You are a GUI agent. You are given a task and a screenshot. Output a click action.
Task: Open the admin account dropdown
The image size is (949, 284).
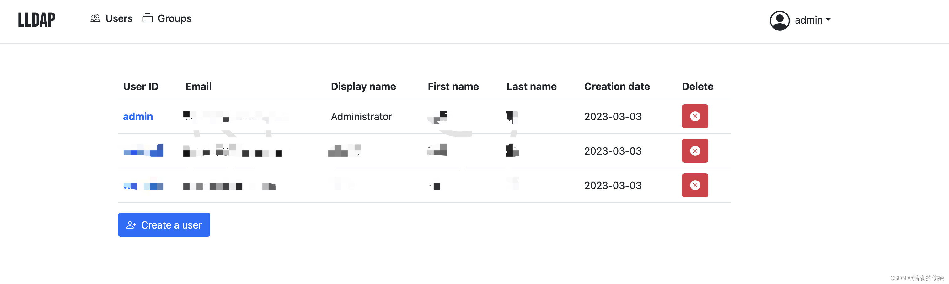tap(809, 20)
